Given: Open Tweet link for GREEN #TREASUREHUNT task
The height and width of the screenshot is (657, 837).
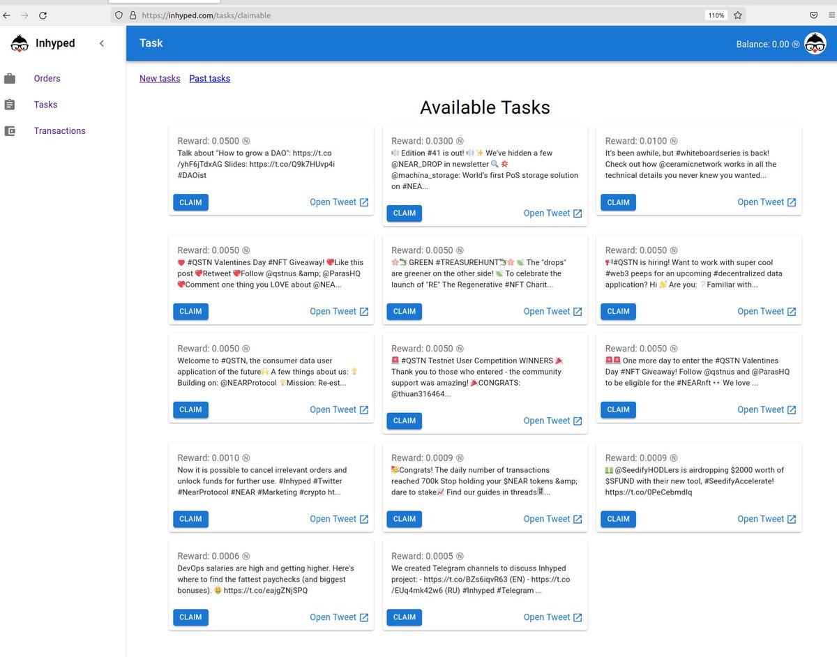Looking at the screenshot, I should pos(553,312).
